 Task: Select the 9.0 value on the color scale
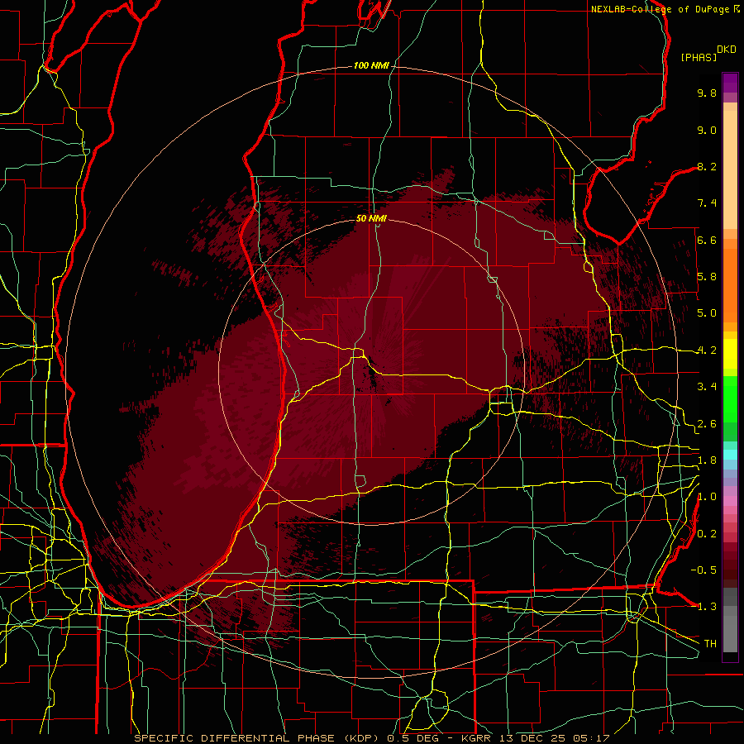(x=707, y=130)
